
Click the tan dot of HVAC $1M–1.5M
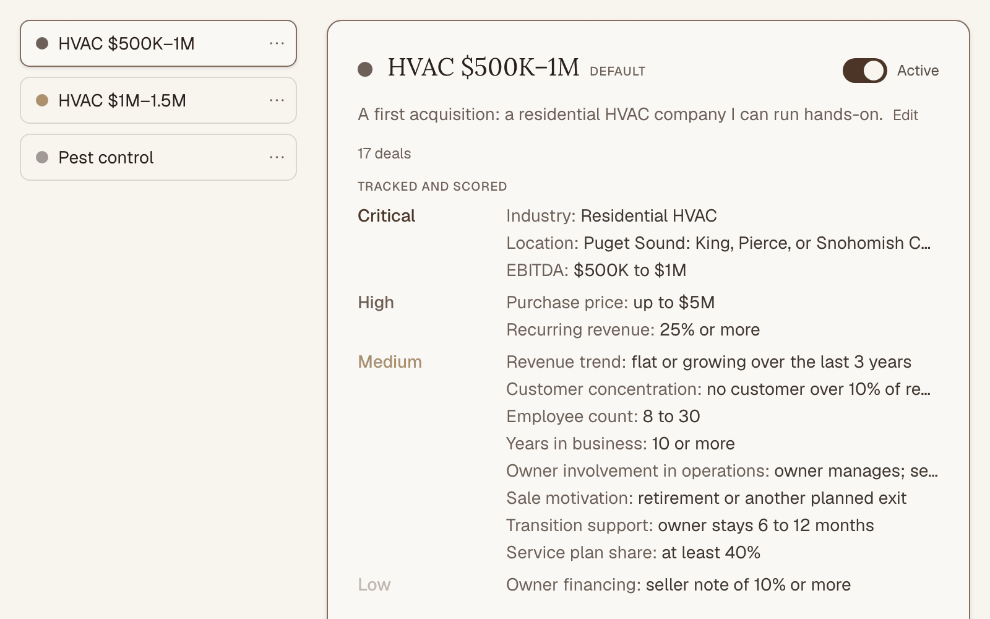click(42, 100)
